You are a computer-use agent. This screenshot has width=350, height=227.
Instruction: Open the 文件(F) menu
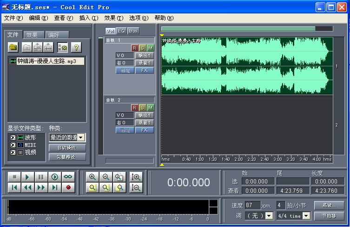pyautogui.click(x=13, y=18)
